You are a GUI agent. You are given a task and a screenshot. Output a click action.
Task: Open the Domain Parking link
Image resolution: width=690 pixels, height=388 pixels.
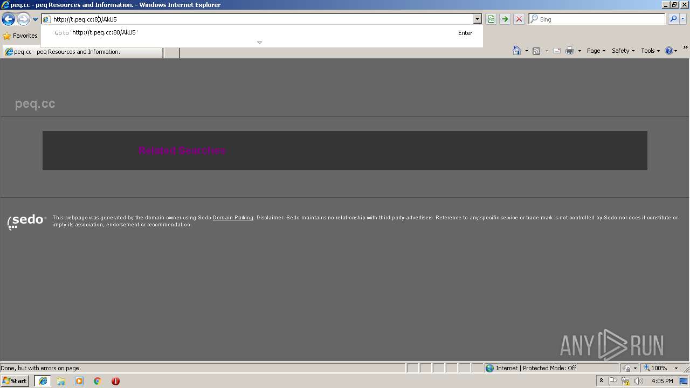233,218
